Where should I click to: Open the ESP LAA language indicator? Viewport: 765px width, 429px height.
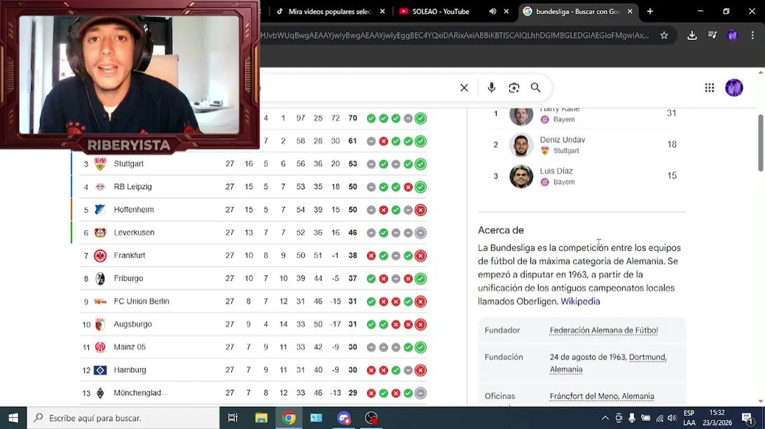tap(689, 418)
